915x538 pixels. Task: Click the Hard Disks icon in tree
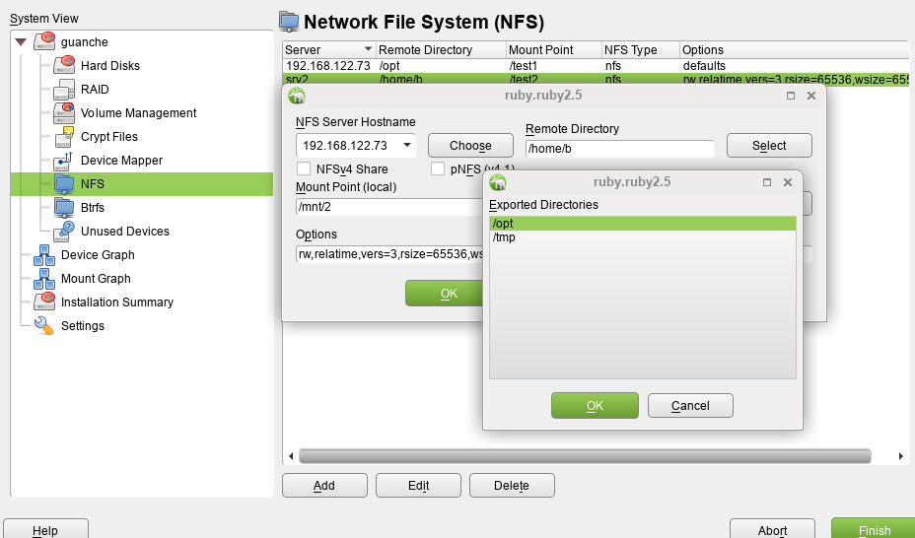click(x=64, y=66)
